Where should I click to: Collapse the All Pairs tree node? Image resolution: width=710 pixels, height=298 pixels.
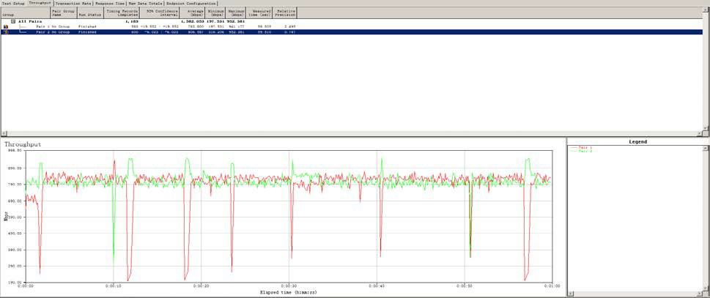[x=13, y=21]
